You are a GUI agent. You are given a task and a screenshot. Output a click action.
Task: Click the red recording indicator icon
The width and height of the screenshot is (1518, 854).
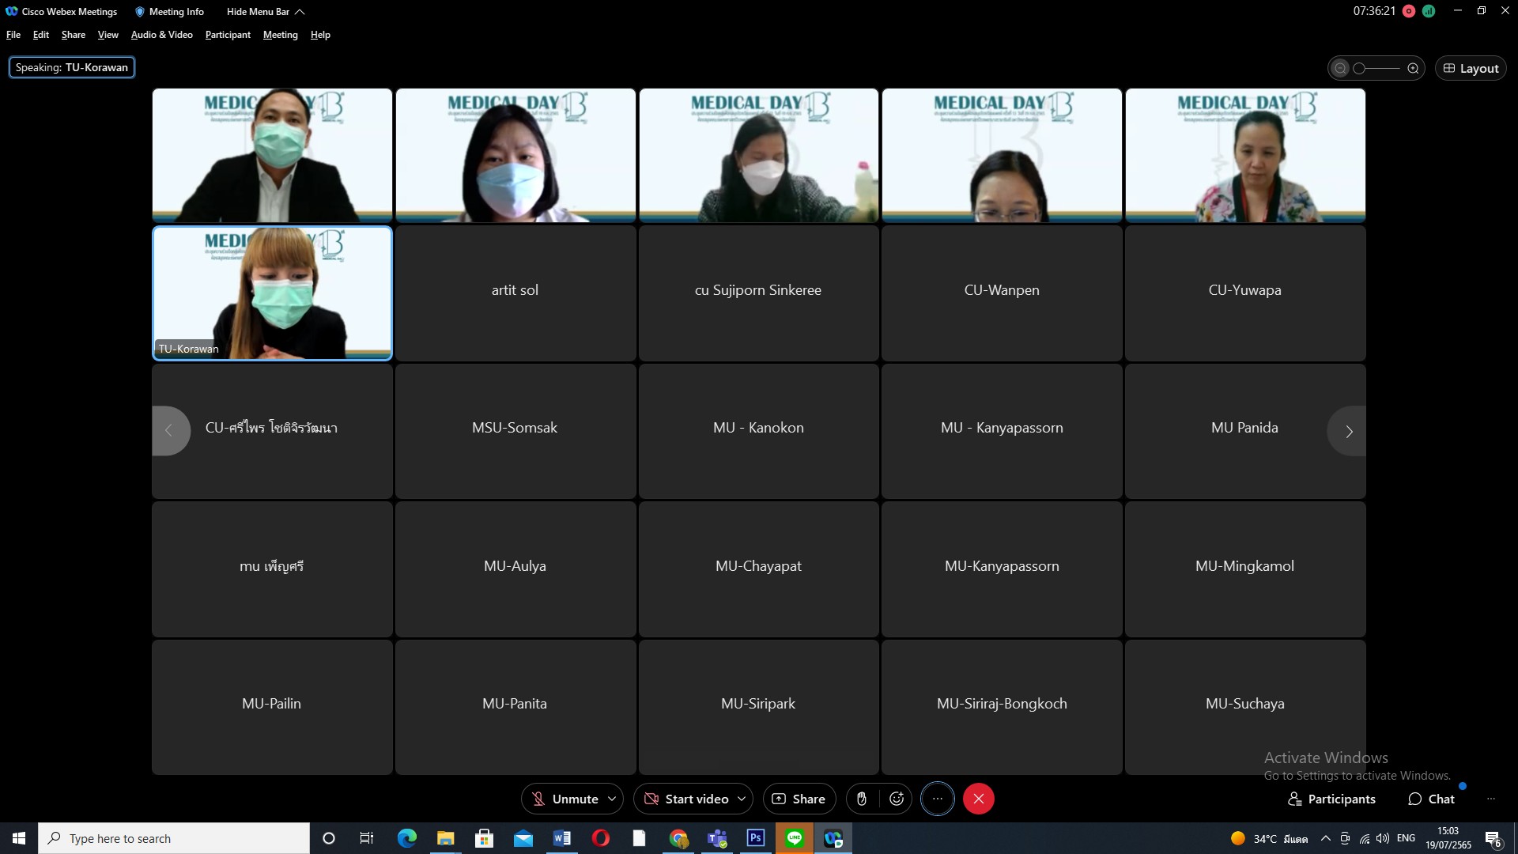pyautogui.click(x=1408, y=11)
